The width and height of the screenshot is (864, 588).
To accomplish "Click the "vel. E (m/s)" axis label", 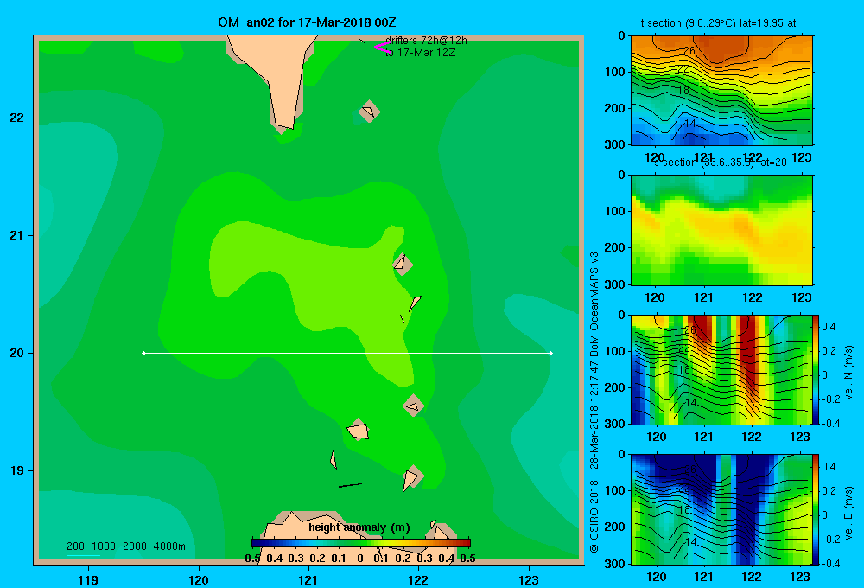I will 848,513.
